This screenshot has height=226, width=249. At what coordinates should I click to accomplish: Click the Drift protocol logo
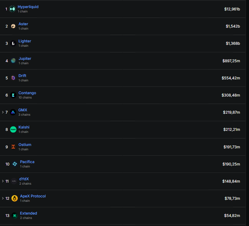pyautogui.click(x=13, y=78)
